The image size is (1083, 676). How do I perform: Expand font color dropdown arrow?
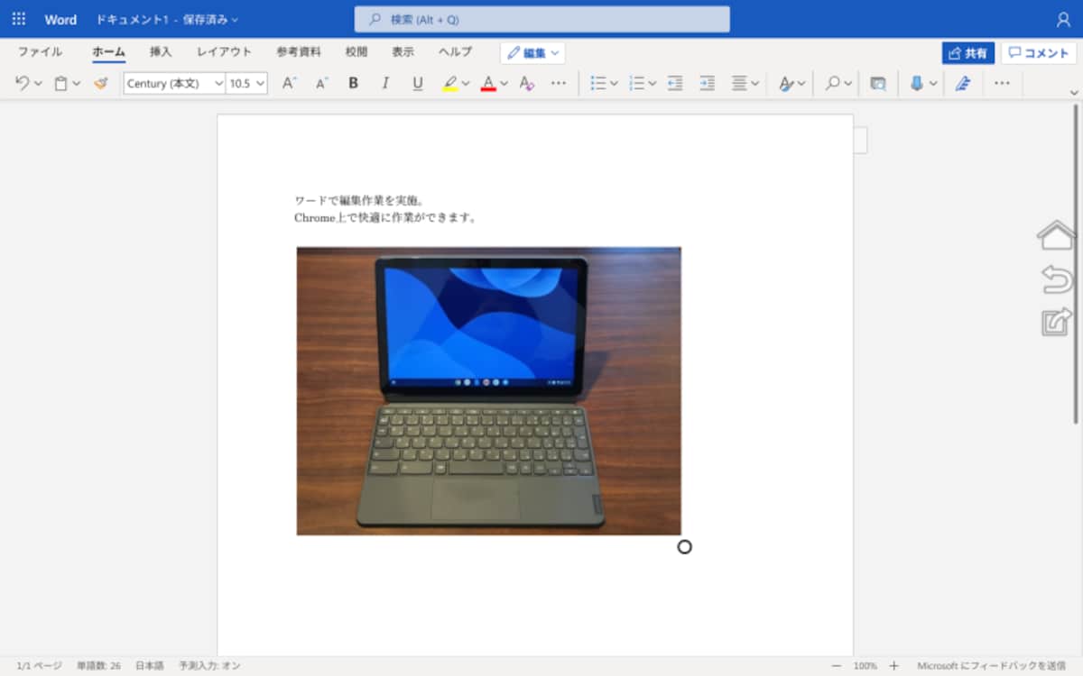pos(504,84)
